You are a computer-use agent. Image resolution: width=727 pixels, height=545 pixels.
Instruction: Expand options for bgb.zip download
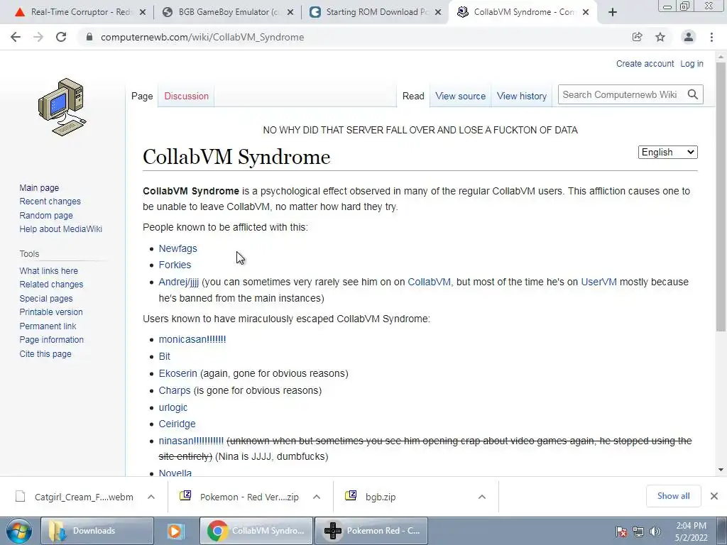[x=482, y=497]
